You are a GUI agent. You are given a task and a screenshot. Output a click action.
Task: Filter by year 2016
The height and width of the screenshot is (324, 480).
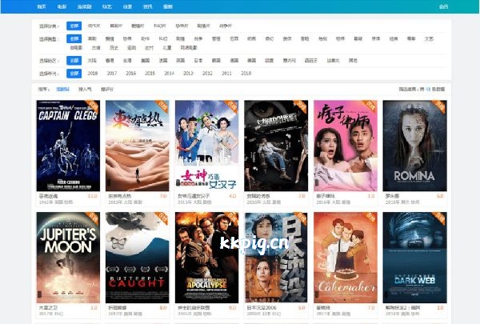[130, 73]
